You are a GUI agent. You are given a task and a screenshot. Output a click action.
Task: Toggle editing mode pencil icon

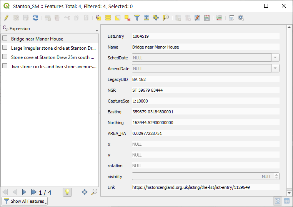(6, 18)
